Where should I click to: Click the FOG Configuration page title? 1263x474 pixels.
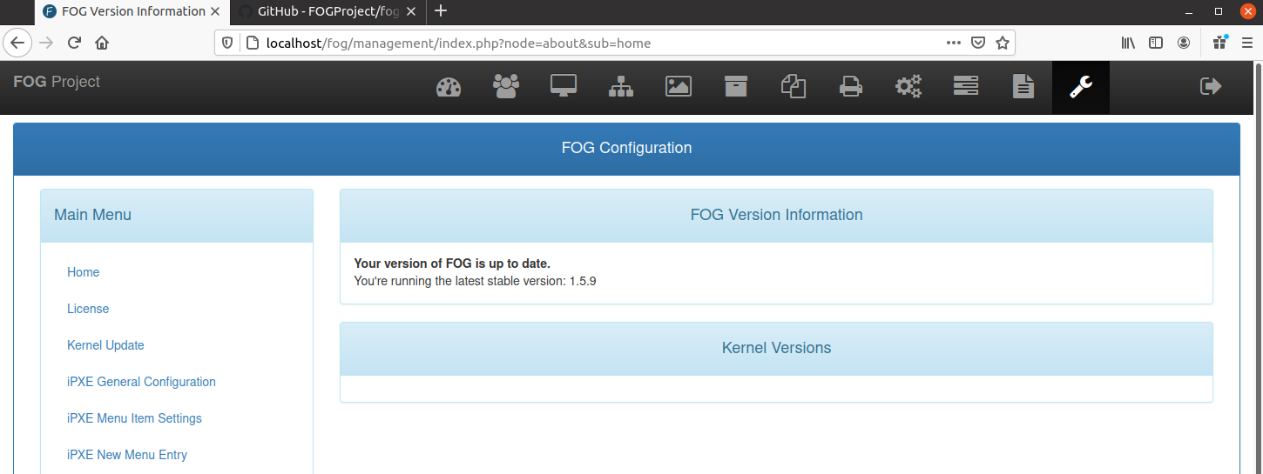pos(626,148)
